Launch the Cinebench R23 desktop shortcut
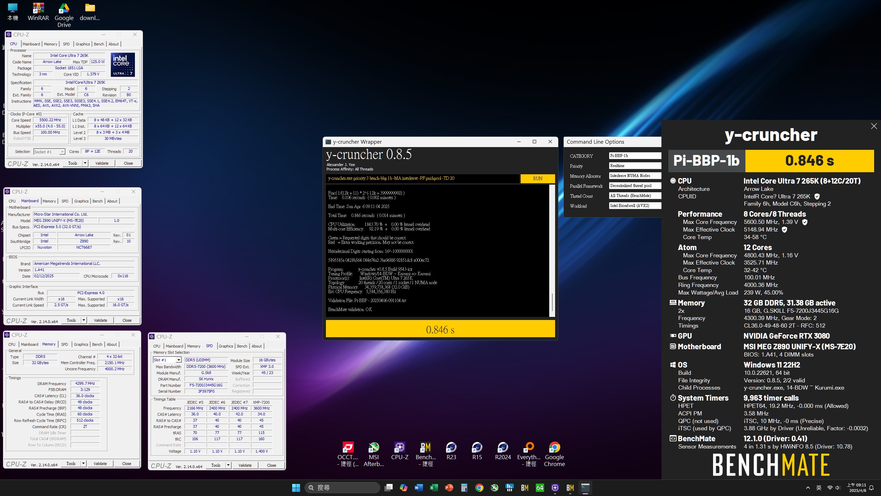 (451, 451)
